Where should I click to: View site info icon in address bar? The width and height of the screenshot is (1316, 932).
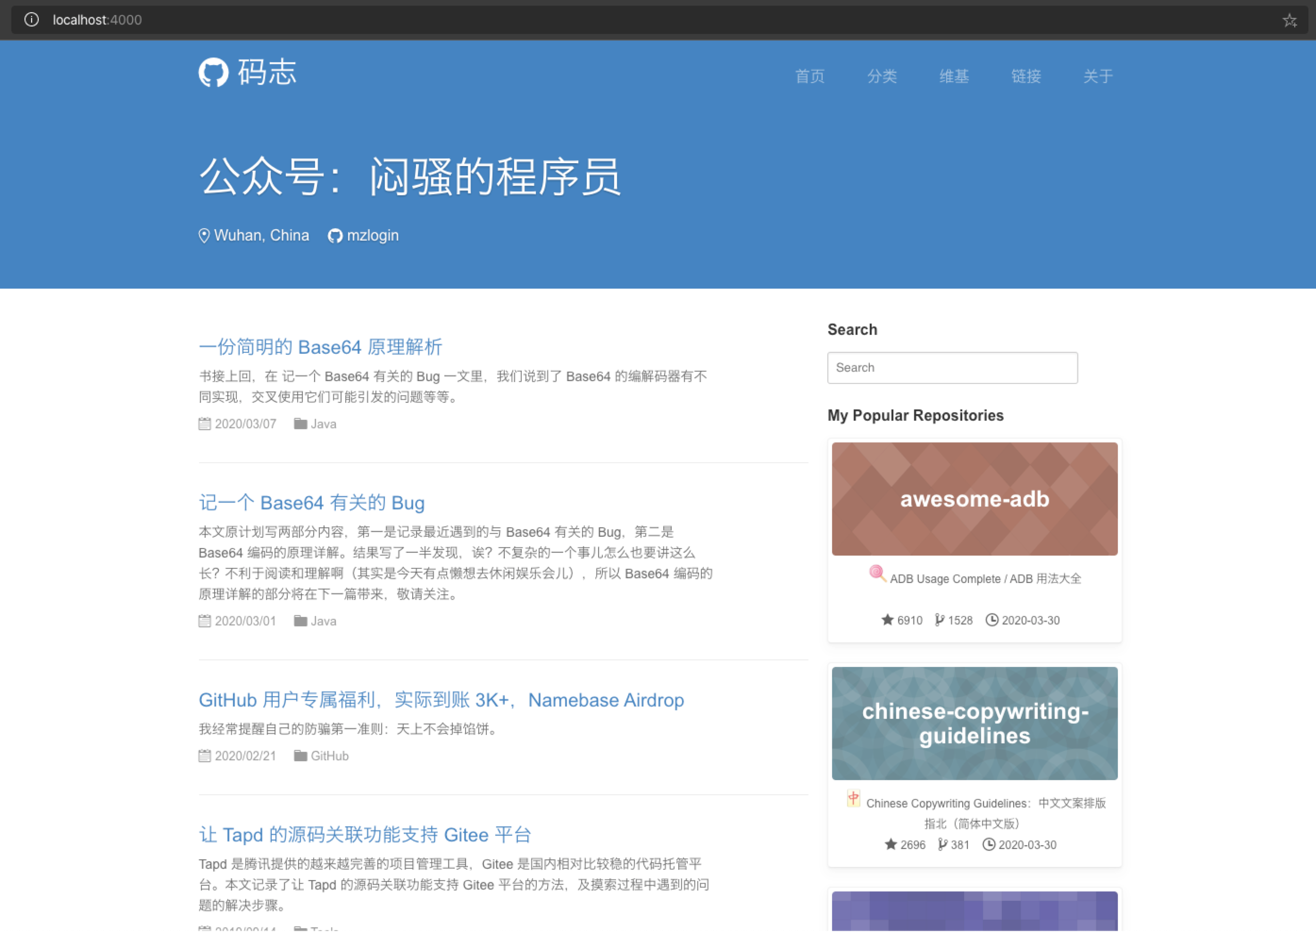32,19
